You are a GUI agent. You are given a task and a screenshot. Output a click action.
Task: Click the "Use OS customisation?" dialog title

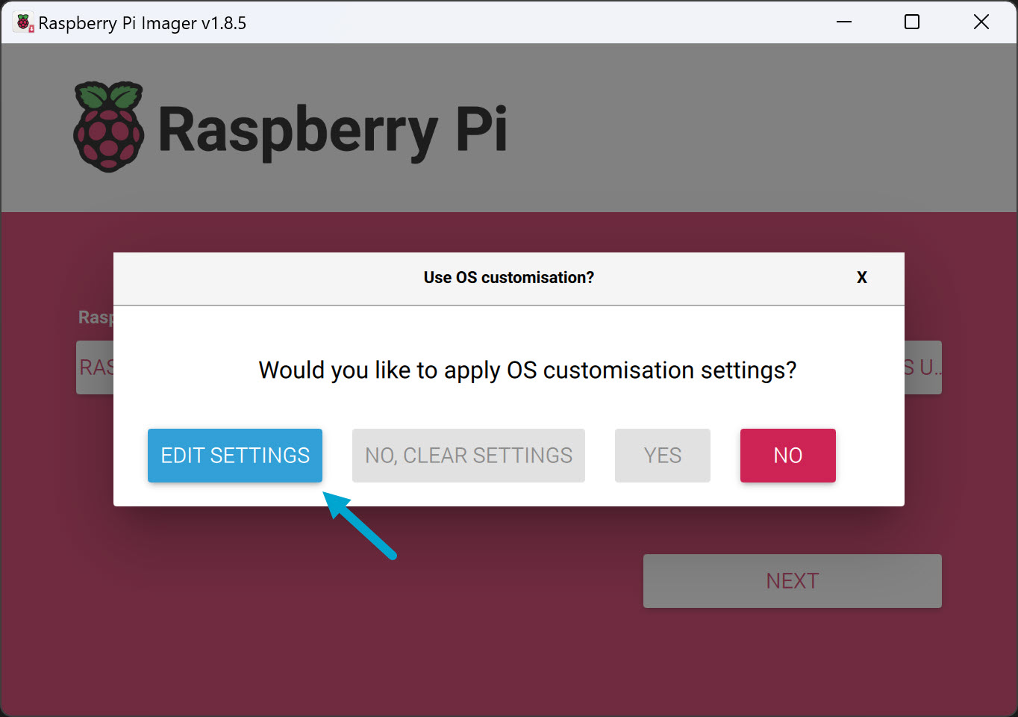pos(508,278)
